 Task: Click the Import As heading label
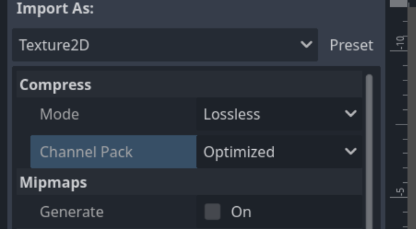click(55, 9)
